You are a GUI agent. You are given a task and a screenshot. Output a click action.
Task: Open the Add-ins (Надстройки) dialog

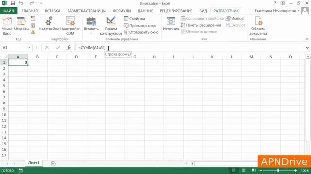click(49, 24)
